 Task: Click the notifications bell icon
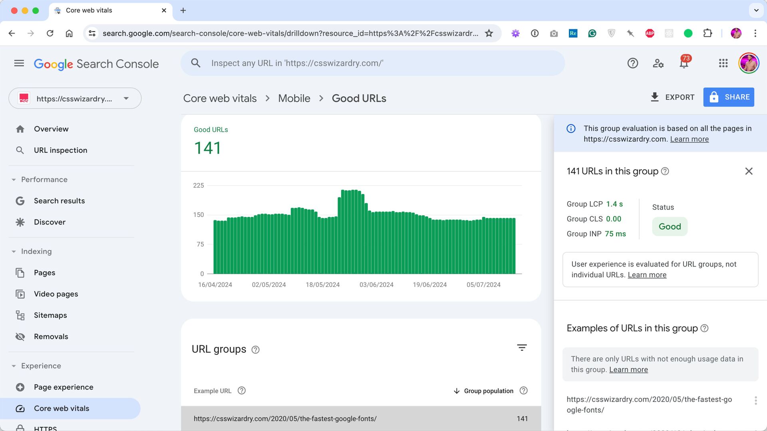pos(684,63)
